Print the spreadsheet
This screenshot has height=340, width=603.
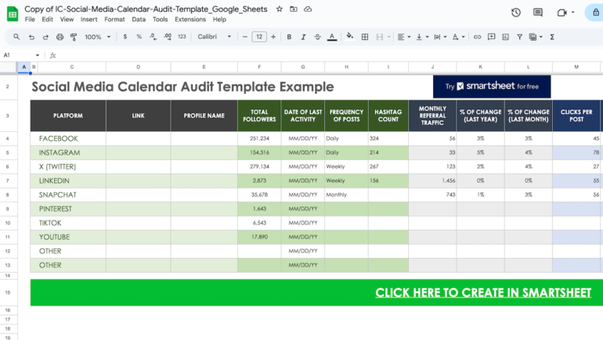click(x=60, y=37)
